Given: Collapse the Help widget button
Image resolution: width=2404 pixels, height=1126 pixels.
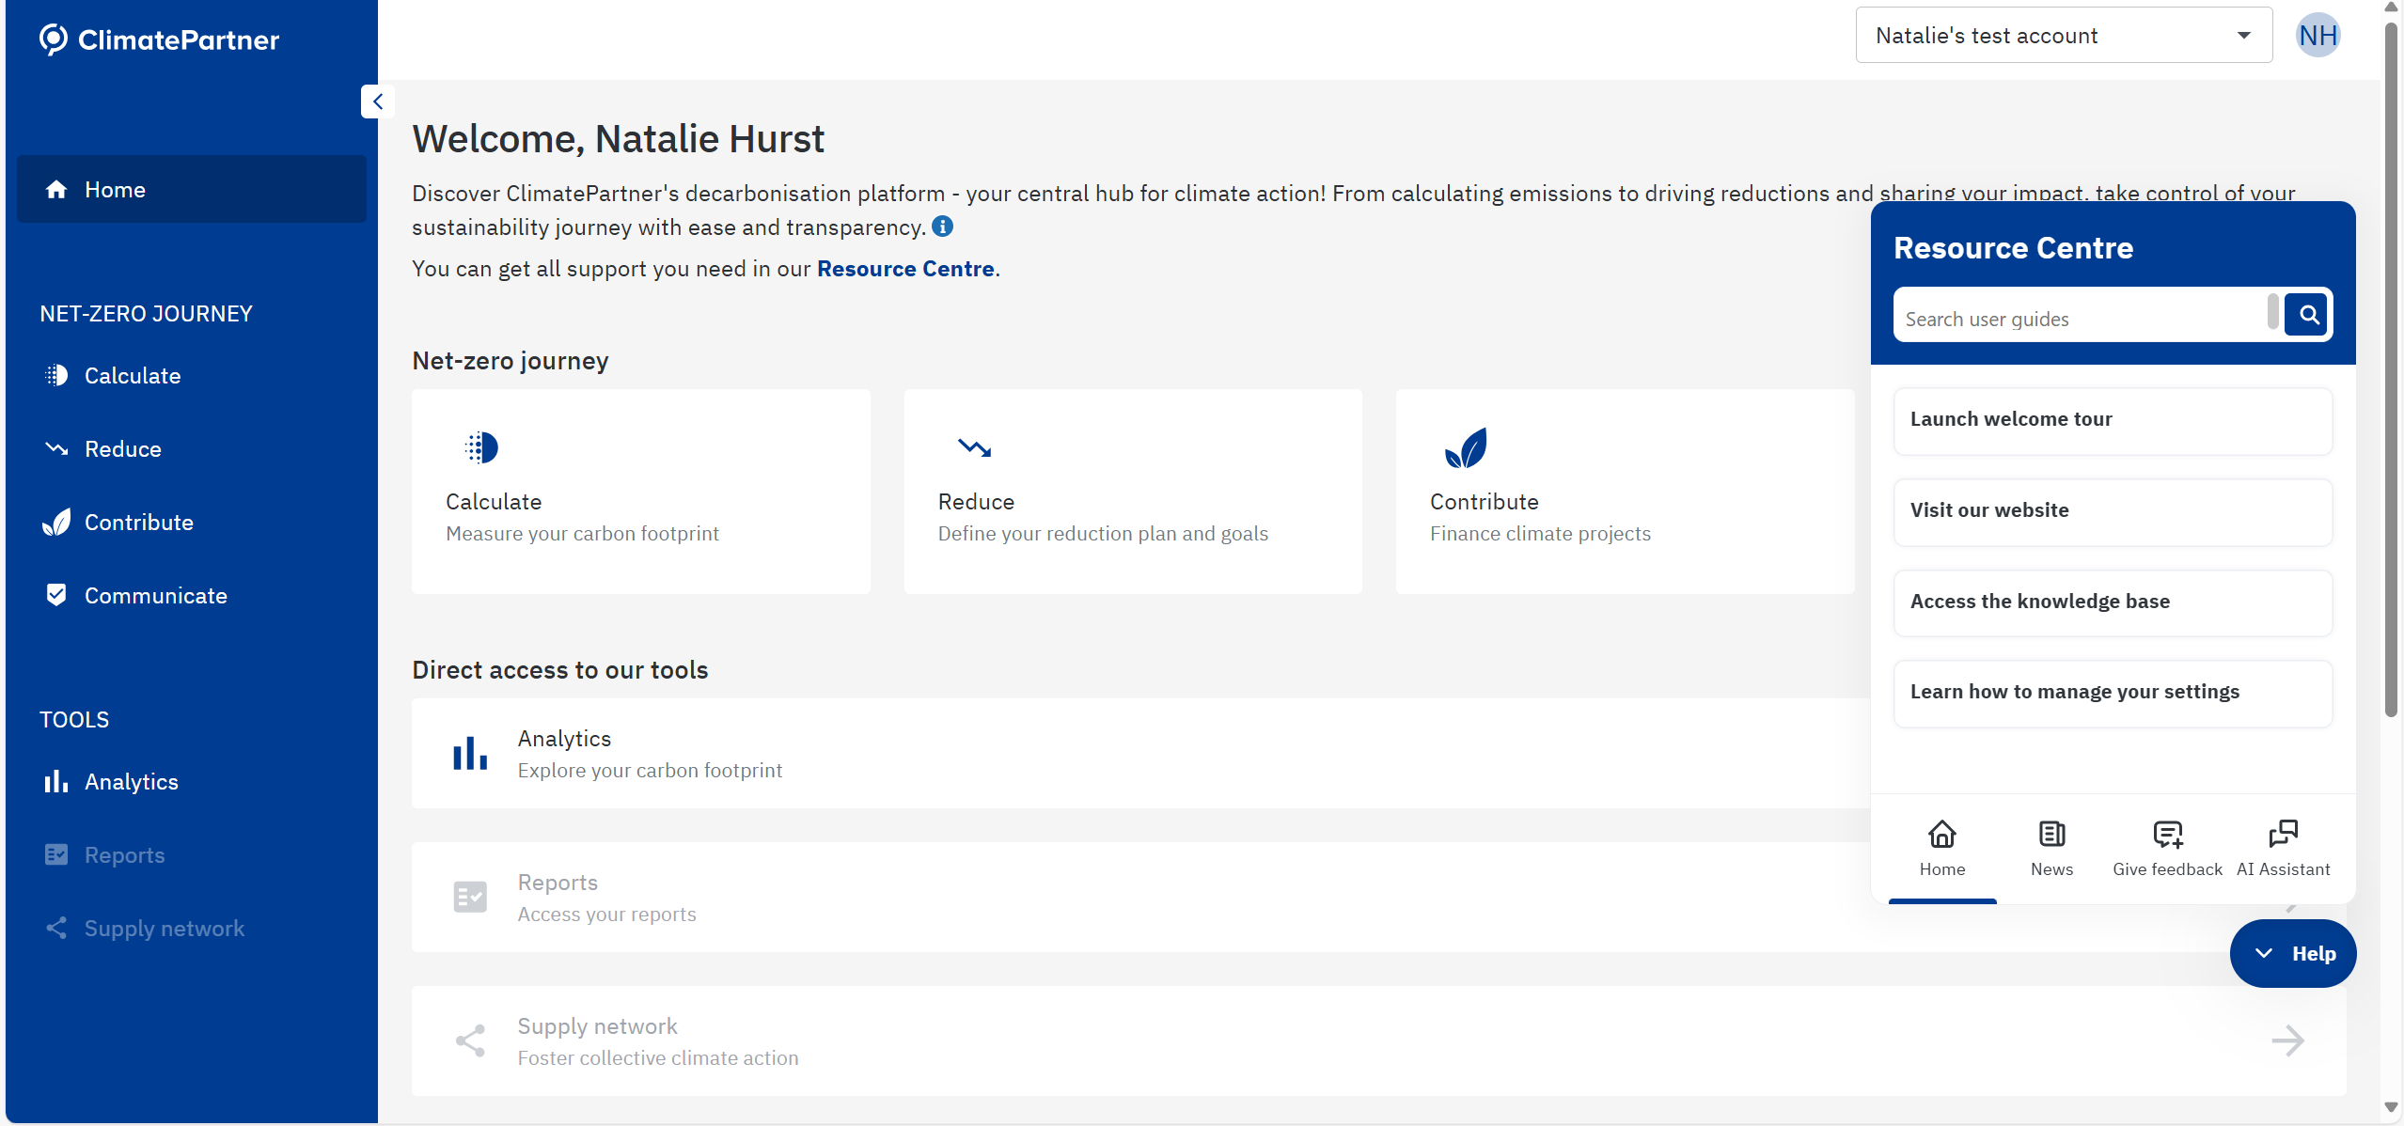Looking at the screenshot, I should pyautogui.click(x=2292, y=953).
